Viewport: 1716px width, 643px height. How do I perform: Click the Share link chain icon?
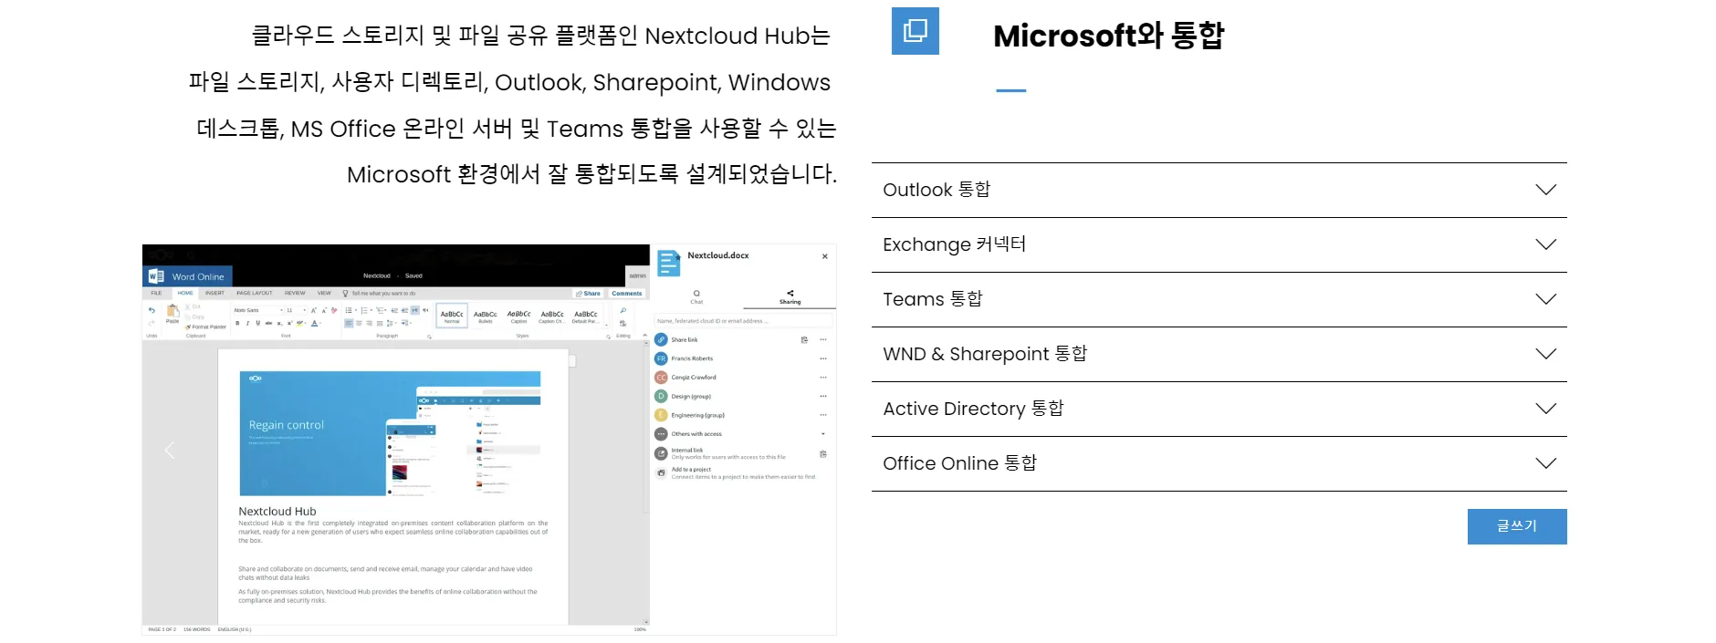[661, 339]
